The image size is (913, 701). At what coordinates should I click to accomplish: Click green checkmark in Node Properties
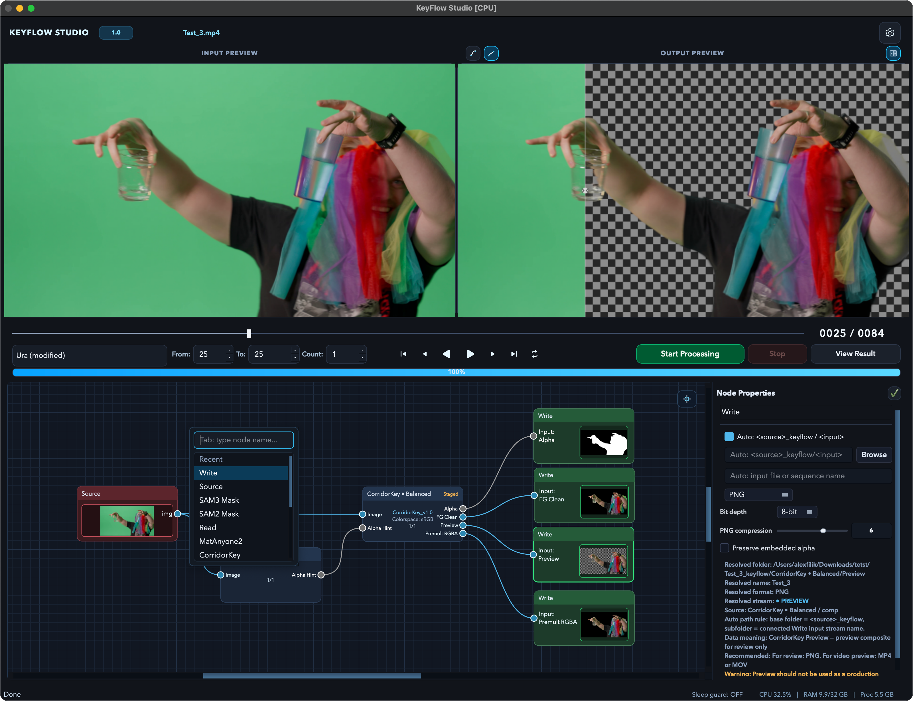(x=894, y=393)
